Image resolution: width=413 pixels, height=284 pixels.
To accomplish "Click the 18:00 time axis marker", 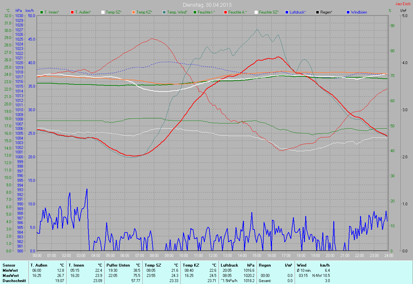I will (x=301, y=256).
